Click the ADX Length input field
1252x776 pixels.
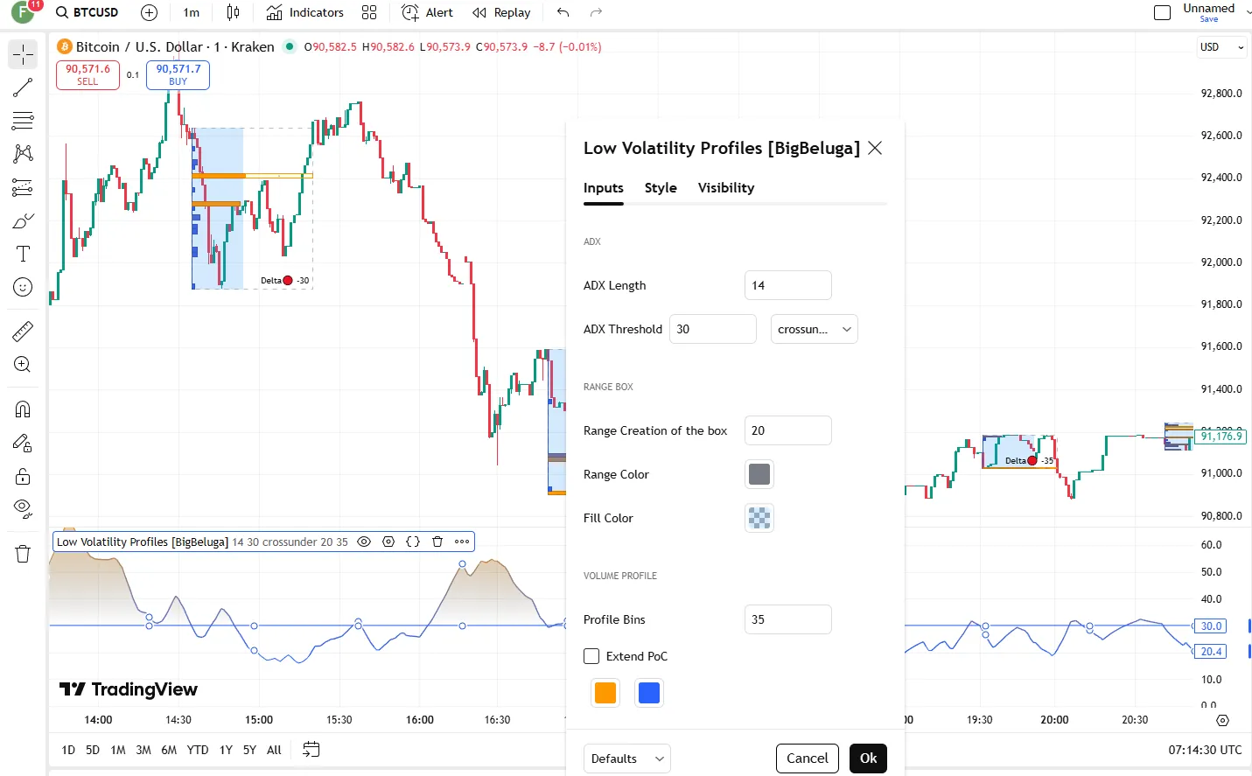pos(787,285)
